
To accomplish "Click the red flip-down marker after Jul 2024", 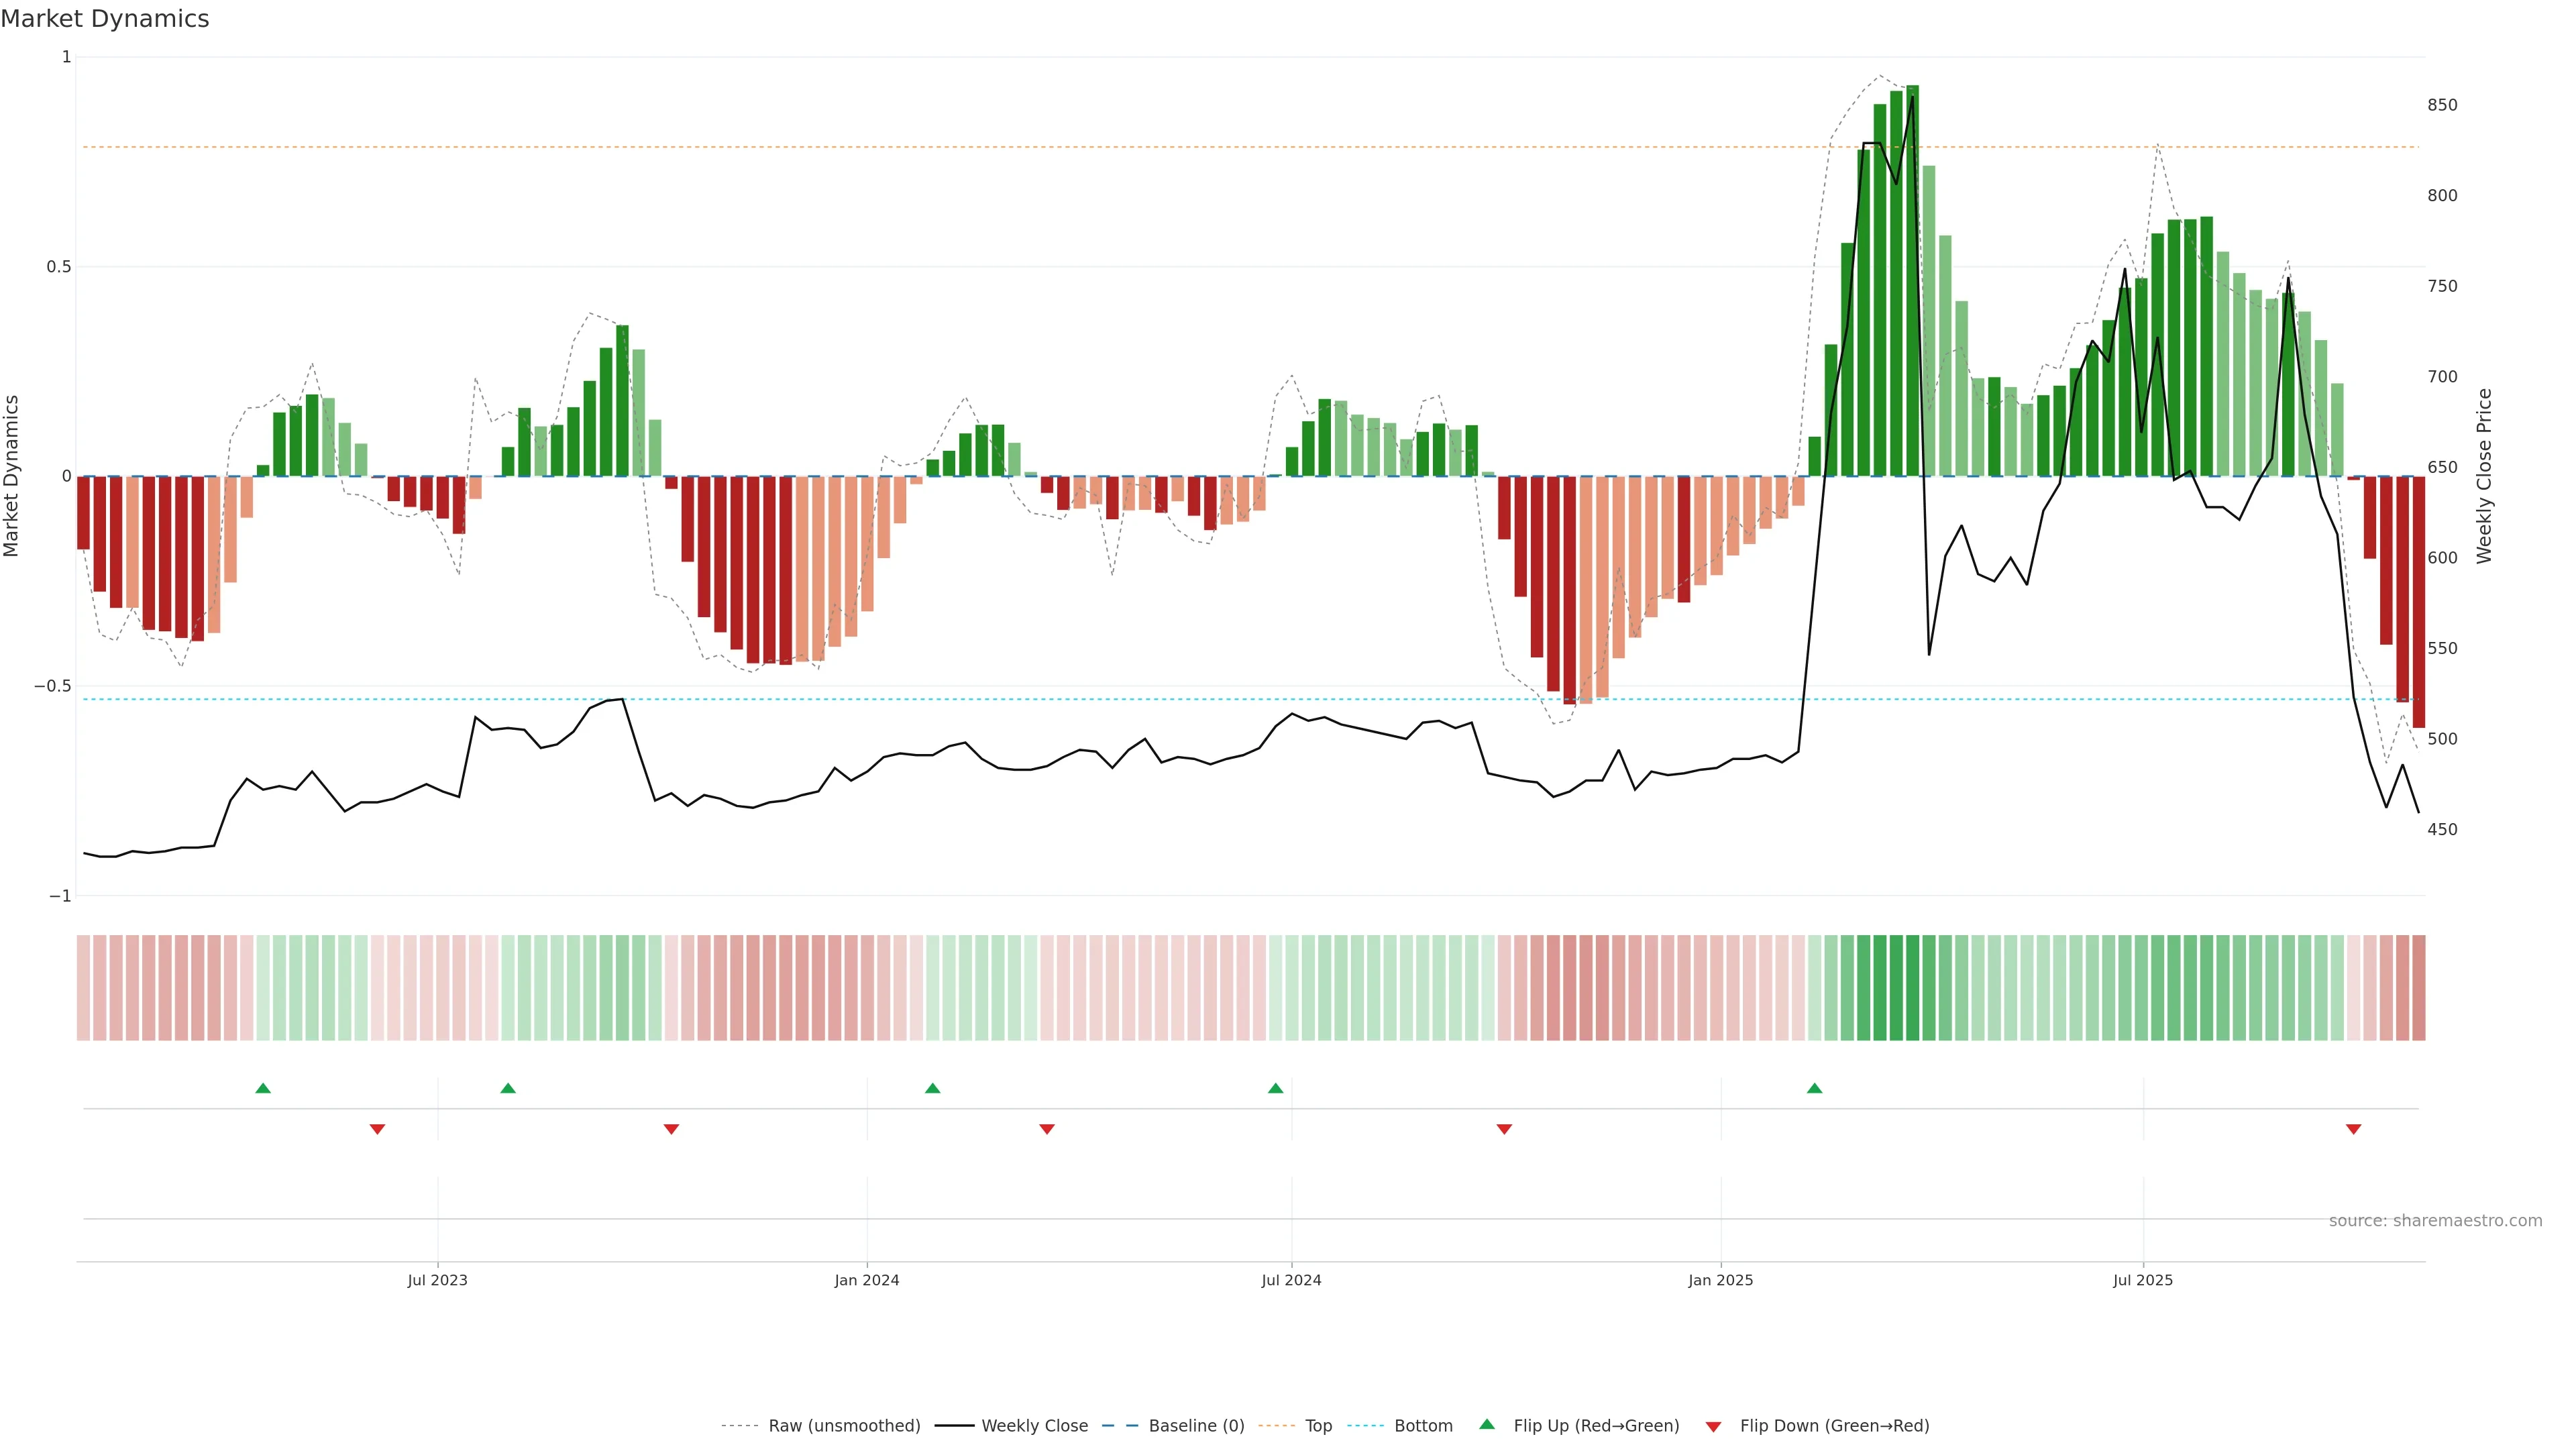I will pyautogui.click(x=1504, y=1129).
